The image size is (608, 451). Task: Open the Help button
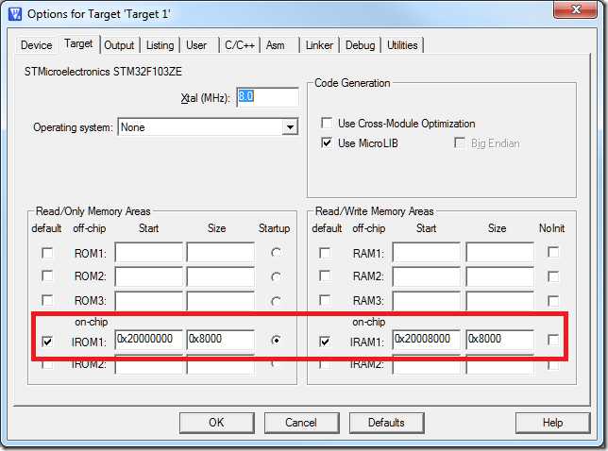(552, 423)
